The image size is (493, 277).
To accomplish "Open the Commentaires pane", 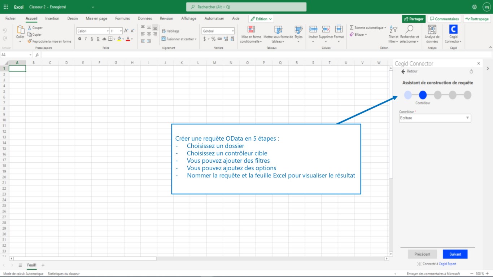I will click(444, 19).
